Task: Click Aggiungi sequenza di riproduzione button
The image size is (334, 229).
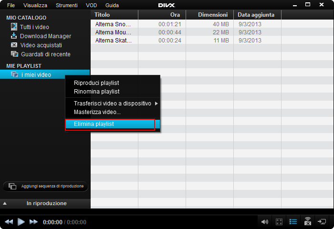Action: click(45, 187)
